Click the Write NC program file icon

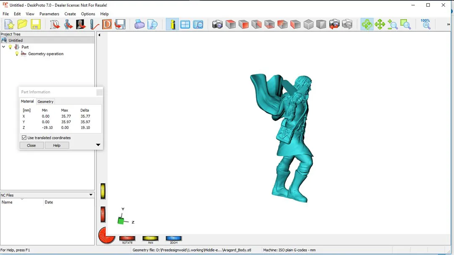click(x=120, y=24)
